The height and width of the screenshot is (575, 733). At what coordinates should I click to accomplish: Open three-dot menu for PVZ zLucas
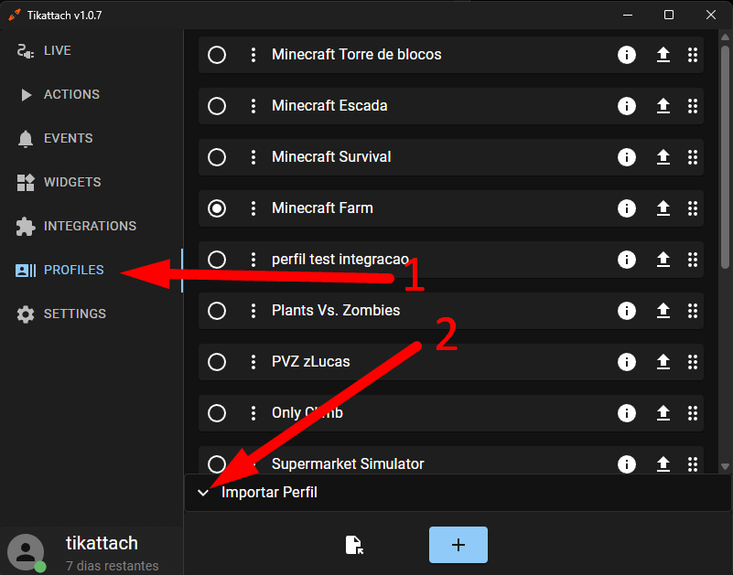(253, 362)
